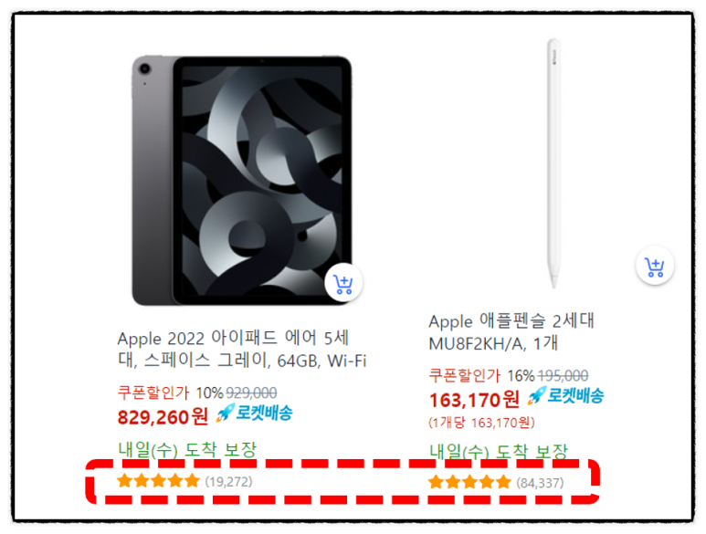Click the crossed-out 929,000 original price
Viewport: 706px width, 534px height.
(x=251, y=393)
